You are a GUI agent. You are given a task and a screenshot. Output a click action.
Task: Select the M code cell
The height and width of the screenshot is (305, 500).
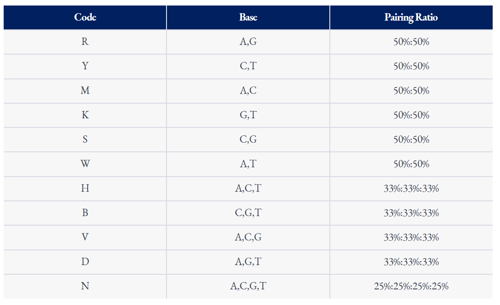click(x=85, y=91)
